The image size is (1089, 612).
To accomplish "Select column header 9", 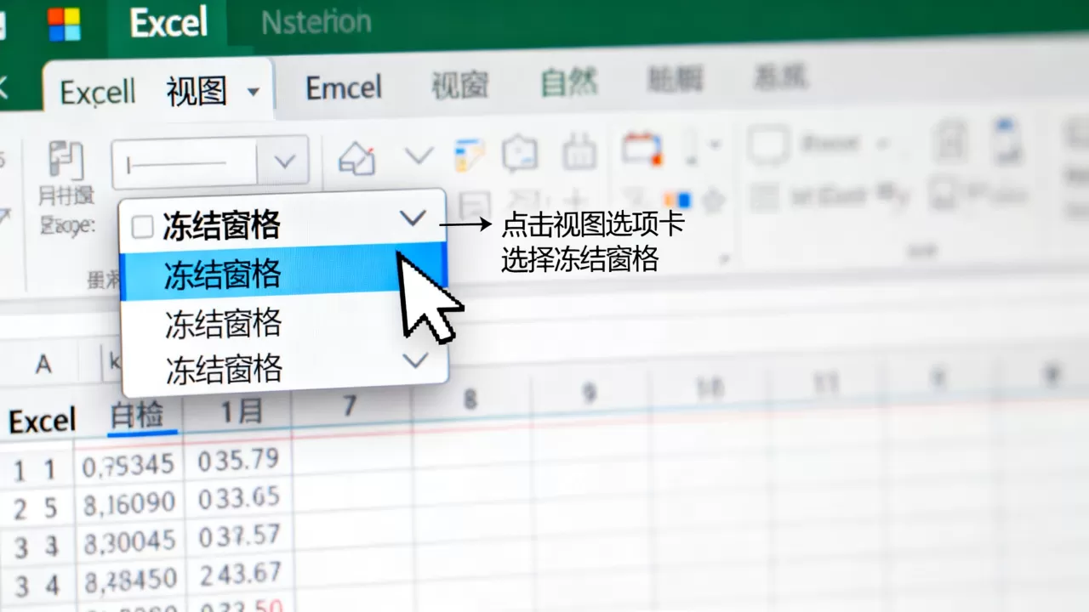I will pyautogui.click(x=589, y=393).
